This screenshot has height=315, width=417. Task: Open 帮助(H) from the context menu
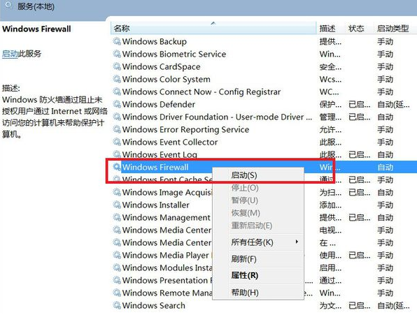click(x=245, y=293)
